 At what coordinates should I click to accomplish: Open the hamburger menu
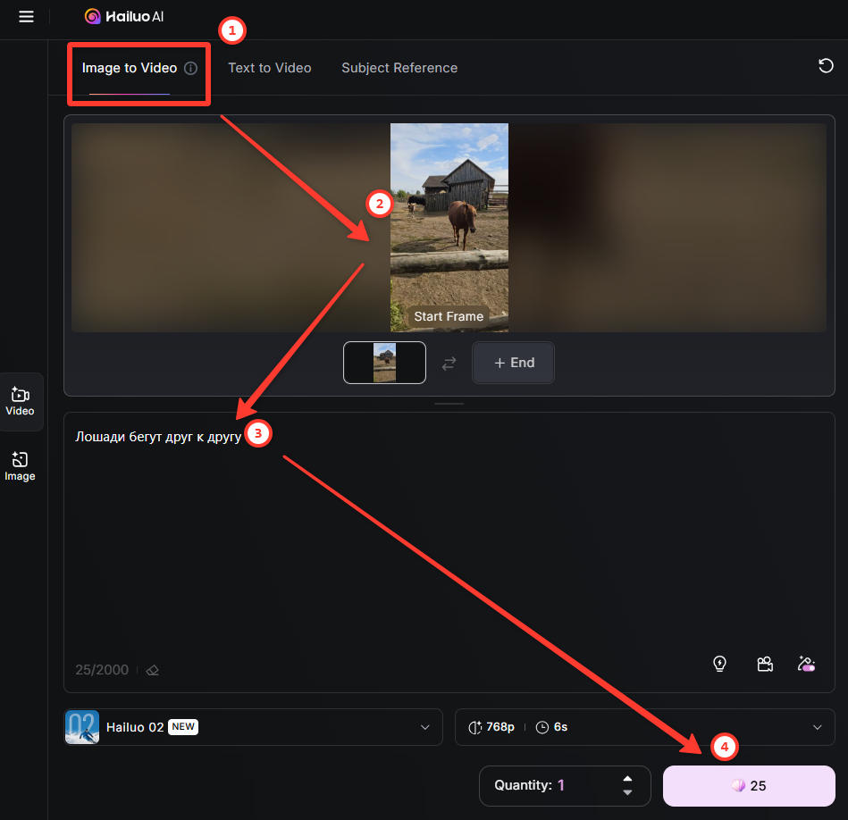26,17
